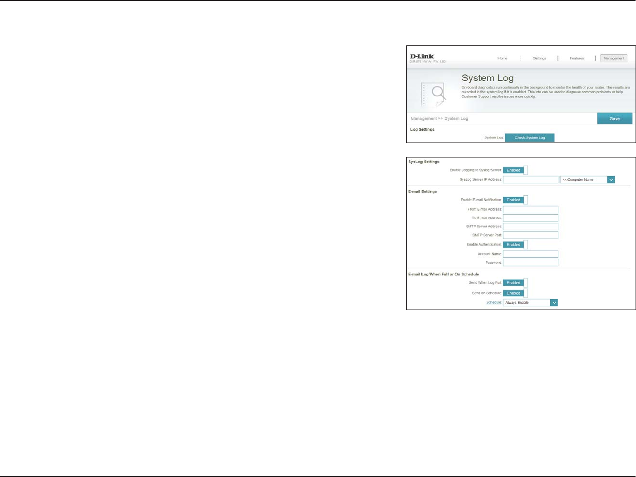Click To E-mail Address field
The image size is (636, 477).
[530, 218]
